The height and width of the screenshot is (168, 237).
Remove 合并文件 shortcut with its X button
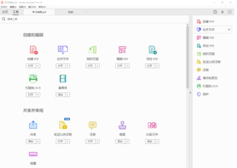point(229,29)
